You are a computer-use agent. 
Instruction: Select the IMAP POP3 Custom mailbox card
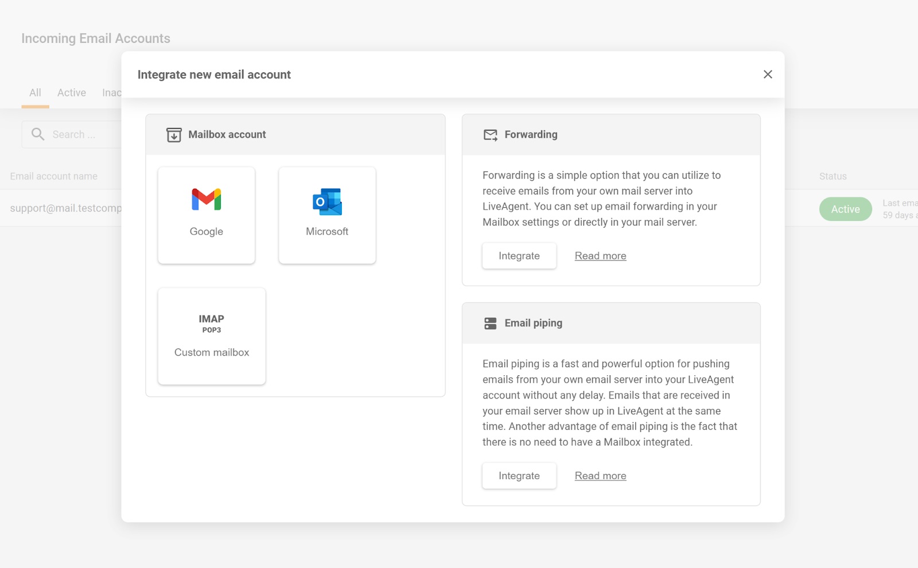(212, 336)
